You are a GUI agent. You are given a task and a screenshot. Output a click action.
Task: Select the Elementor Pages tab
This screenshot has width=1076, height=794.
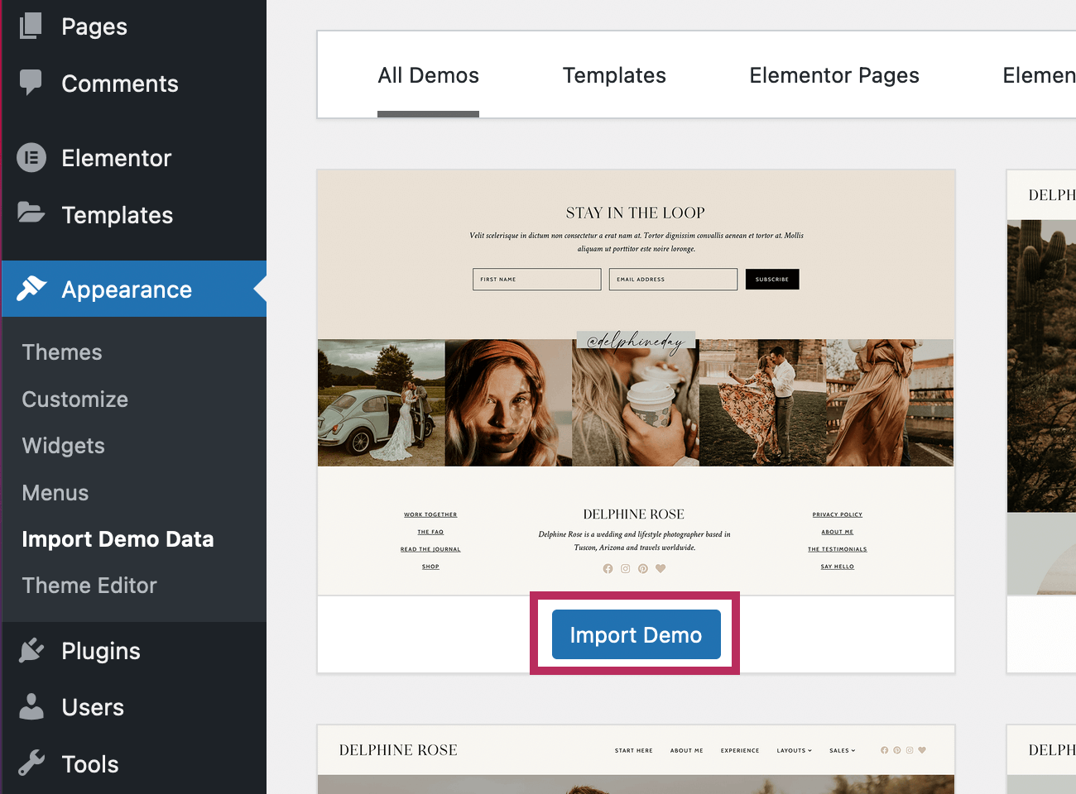[833, 75]
